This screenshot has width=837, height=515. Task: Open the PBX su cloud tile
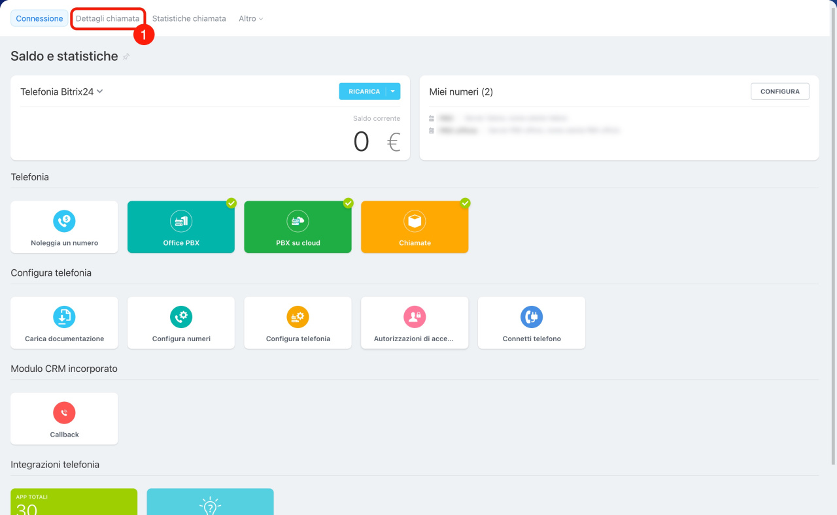coord(298,227)
